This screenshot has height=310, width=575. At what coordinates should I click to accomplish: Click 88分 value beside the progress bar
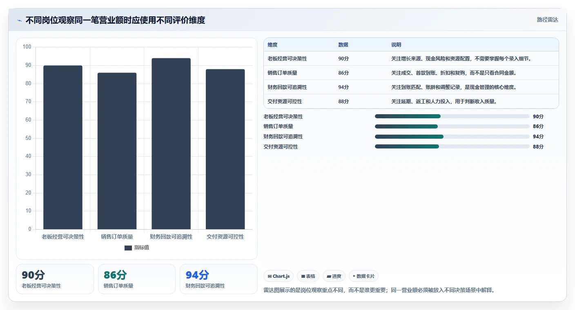click(x=538, y=147)
